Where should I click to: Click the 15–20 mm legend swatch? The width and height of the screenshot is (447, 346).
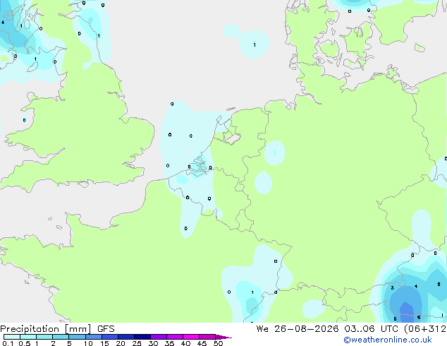[x=109, y=337]
